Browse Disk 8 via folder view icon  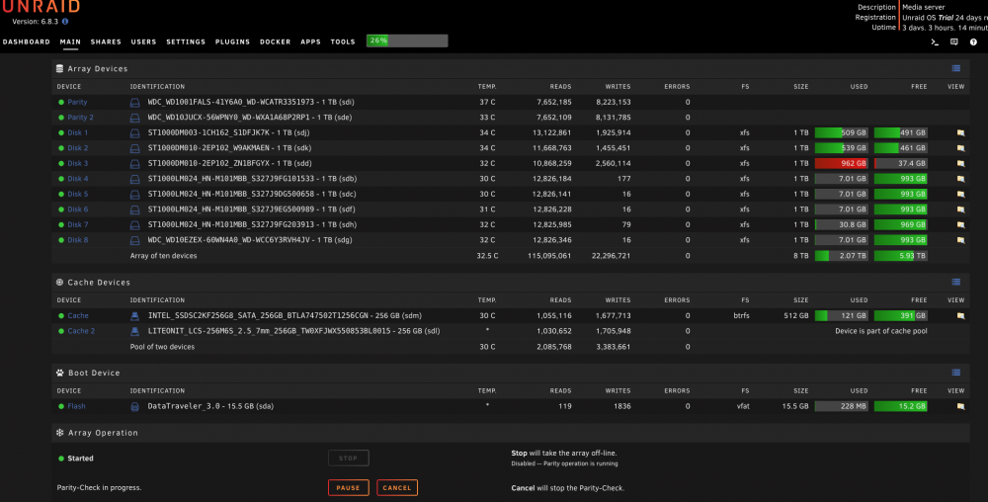(x=960, y=240)
